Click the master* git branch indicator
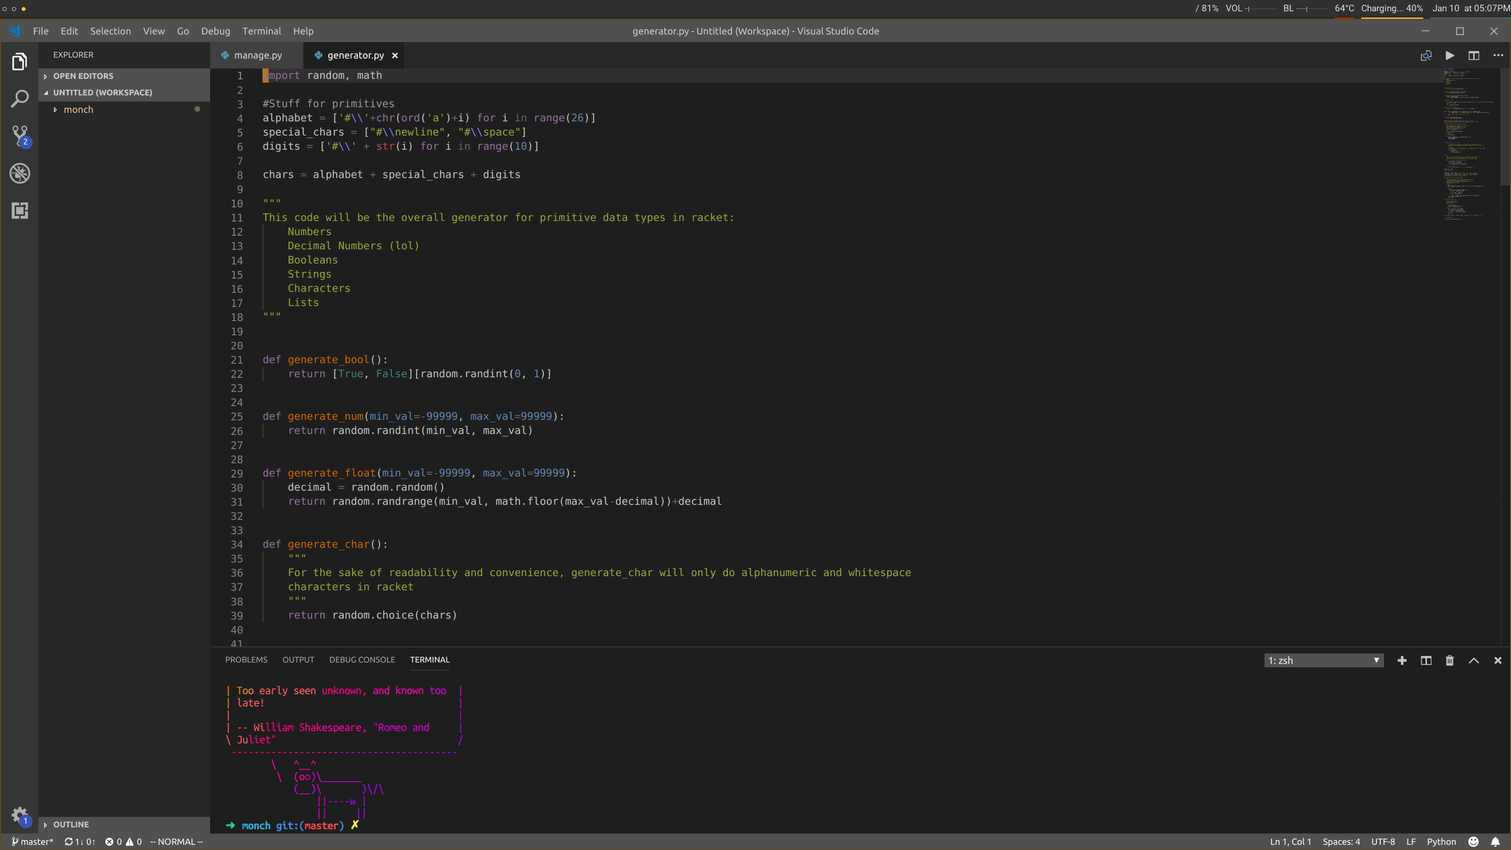This screenshot has width=1511, height=850. (x=32, y=842)
